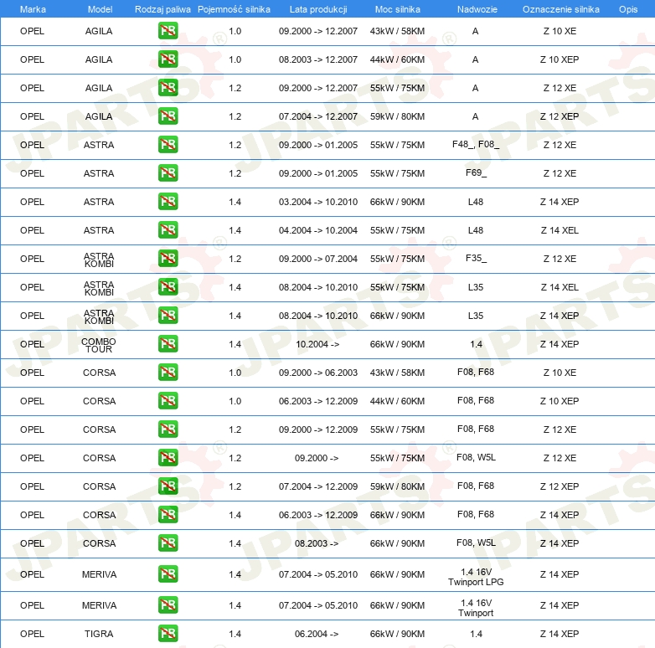Select the Lata produkcji column header
The height and width of the screenshot is (648, 655).
(318, 9)
